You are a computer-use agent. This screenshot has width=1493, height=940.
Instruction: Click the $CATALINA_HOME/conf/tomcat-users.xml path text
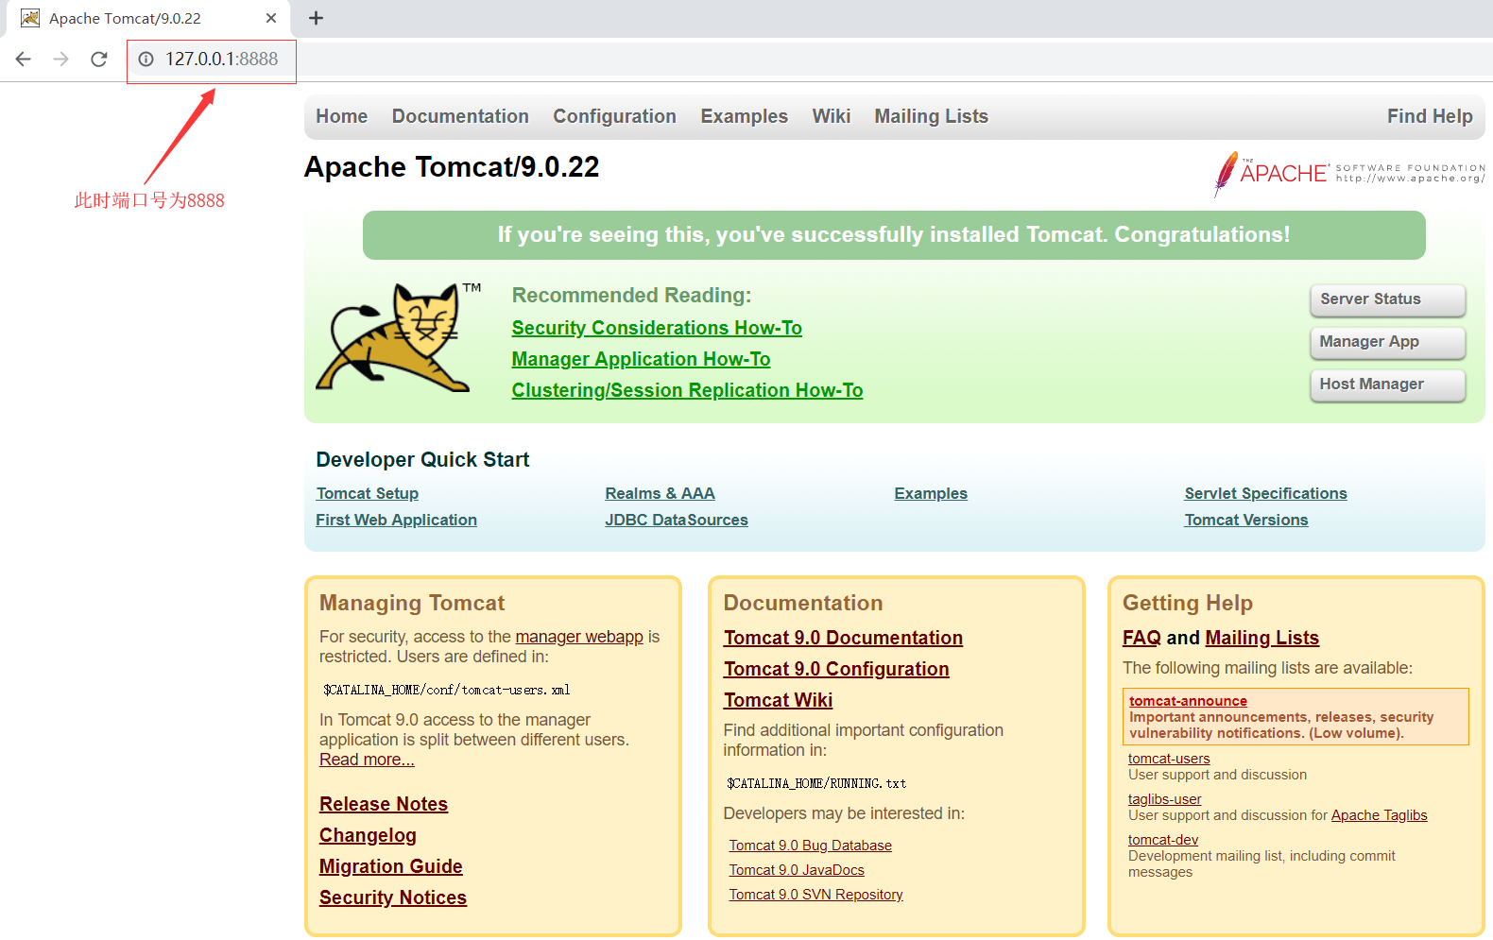[446, 690]
